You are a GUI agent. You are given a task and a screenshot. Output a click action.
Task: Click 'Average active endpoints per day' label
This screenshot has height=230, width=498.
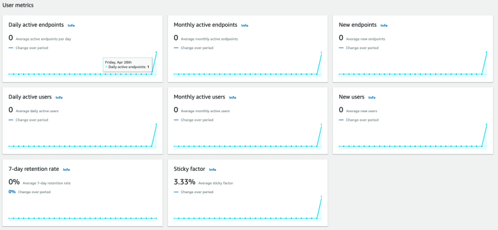(44, 39)
